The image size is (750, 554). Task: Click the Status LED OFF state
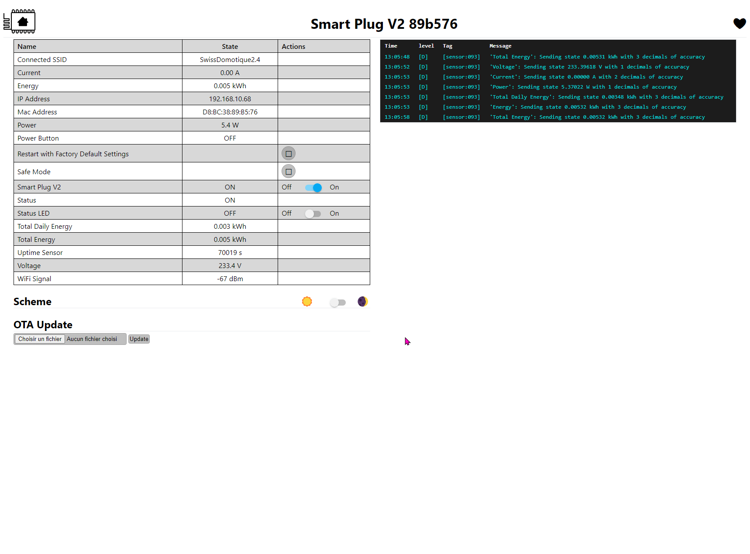pos(230,213)
